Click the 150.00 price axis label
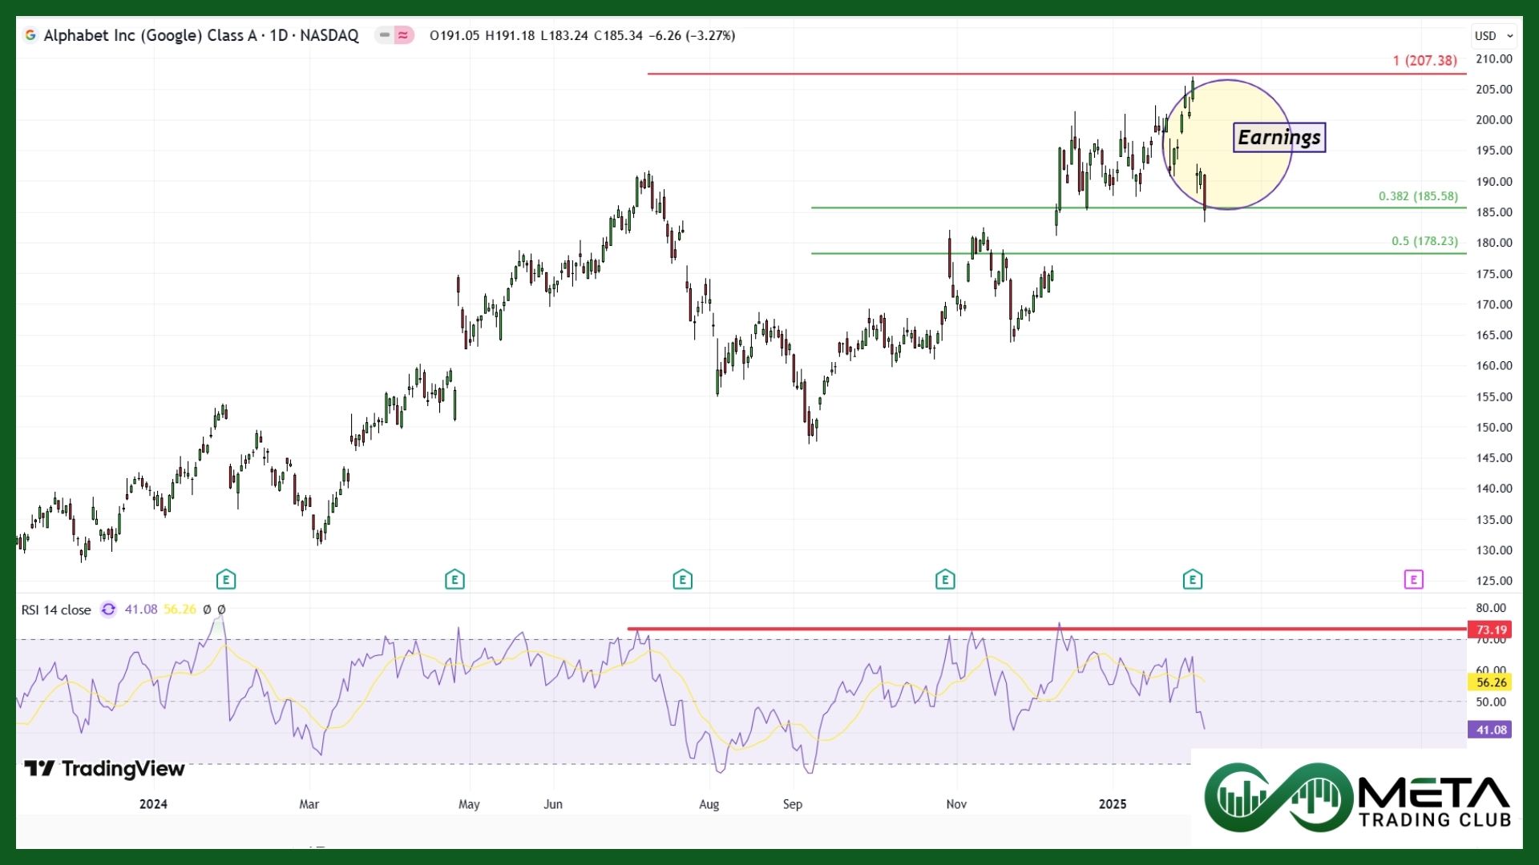Image resolution: width=1539 pixels, height=865 pixels. point(1494,428)
